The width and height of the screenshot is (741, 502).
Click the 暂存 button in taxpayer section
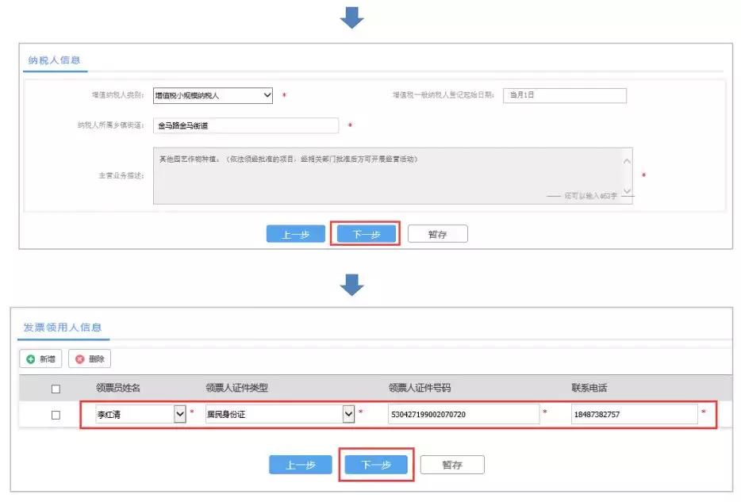437,233
